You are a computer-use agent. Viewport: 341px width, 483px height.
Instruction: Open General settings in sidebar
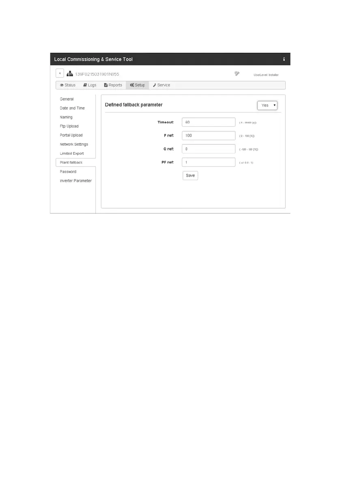click(67, 99)
